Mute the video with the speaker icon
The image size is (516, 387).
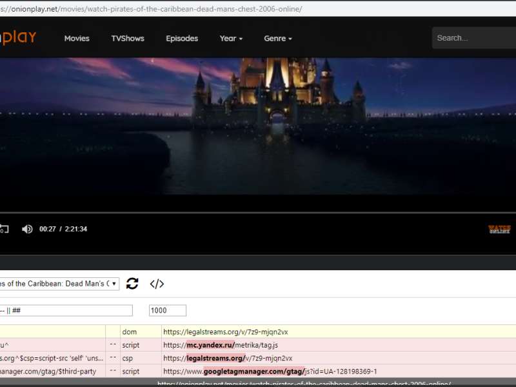[x=27, y=229]
